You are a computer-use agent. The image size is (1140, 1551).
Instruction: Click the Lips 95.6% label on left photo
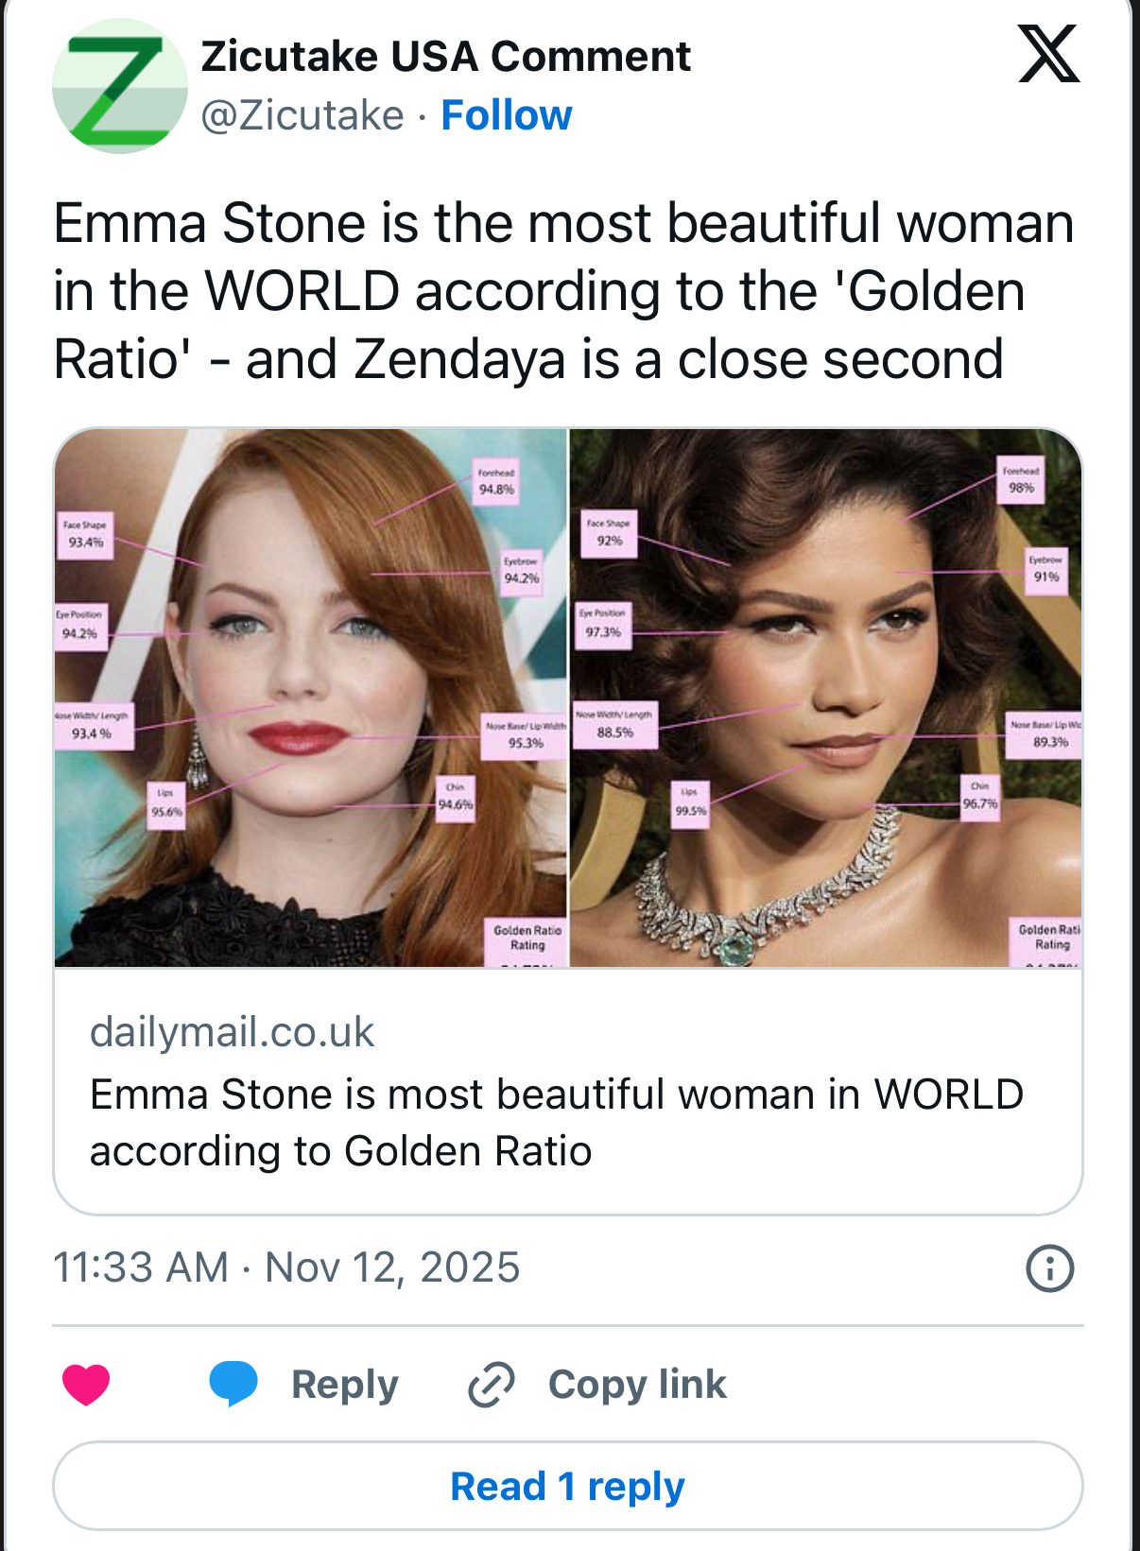166,804
